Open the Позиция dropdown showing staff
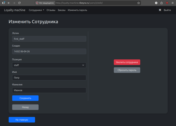The height and width of the screenshot is (126, 176). tap(49, 65)
